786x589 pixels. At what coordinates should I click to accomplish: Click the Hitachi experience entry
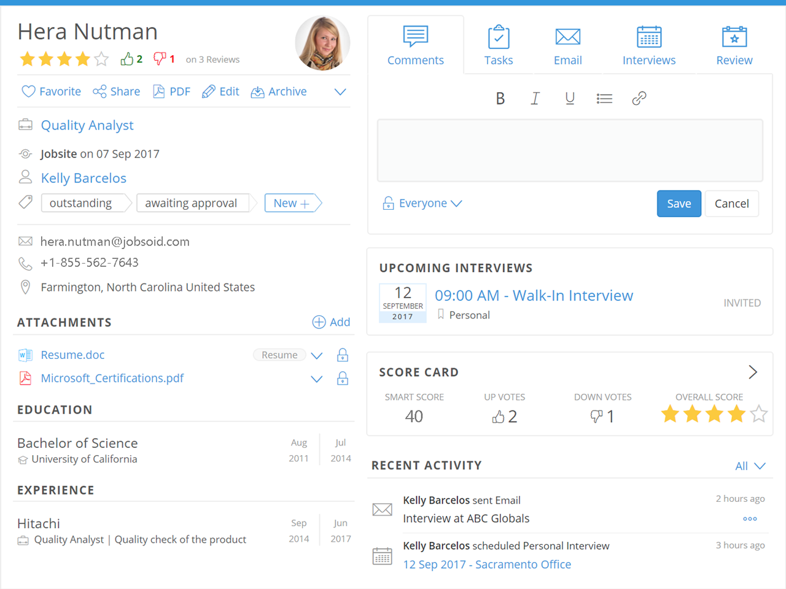click(39, 523)
